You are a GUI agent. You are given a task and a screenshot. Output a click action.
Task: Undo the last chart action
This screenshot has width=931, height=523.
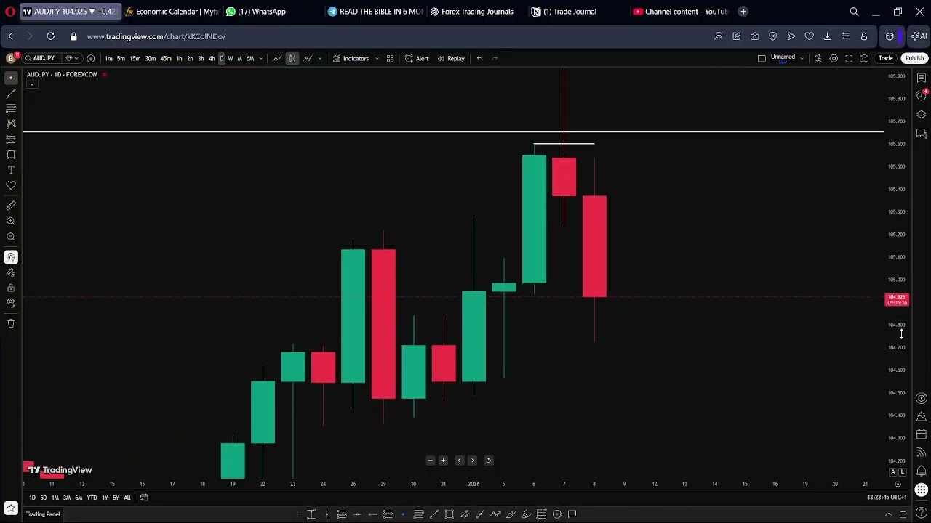coord(479,58)
